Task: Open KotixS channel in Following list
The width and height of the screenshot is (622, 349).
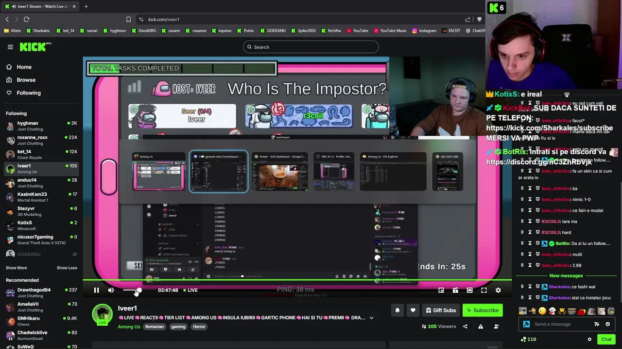Action: click(41, 225)
